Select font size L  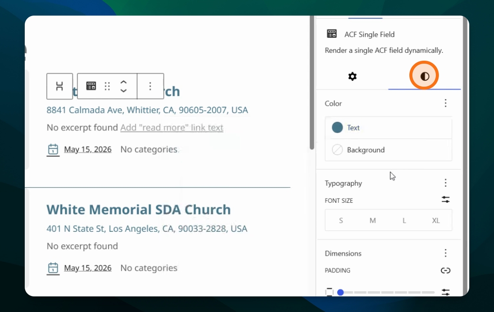click(x=404, y=221)
